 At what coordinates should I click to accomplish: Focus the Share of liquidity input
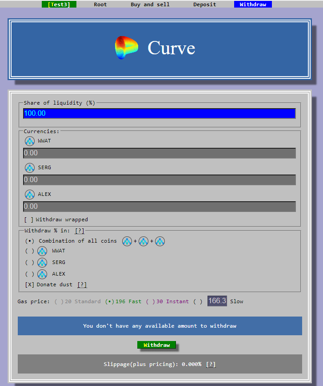[x=160, y=114]
